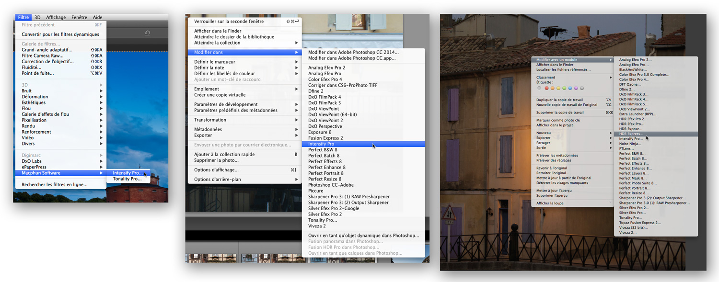Click Ajouter à la collection rapide
719x282 pixels.
click(244, 154)
